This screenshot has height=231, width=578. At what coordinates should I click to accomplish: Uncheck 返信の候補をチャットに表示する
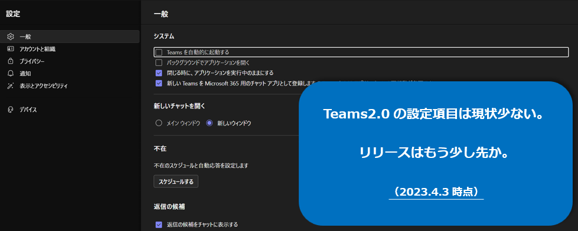(x=159, y=225)
